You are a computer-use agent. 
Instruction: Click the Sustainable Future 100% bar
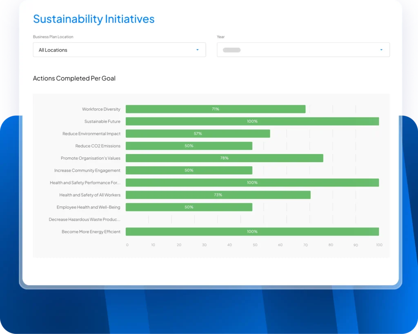[252, 121]
